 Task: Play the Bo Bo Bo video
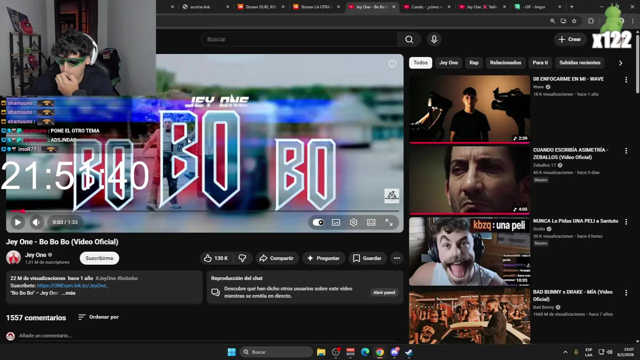(17, 222)
